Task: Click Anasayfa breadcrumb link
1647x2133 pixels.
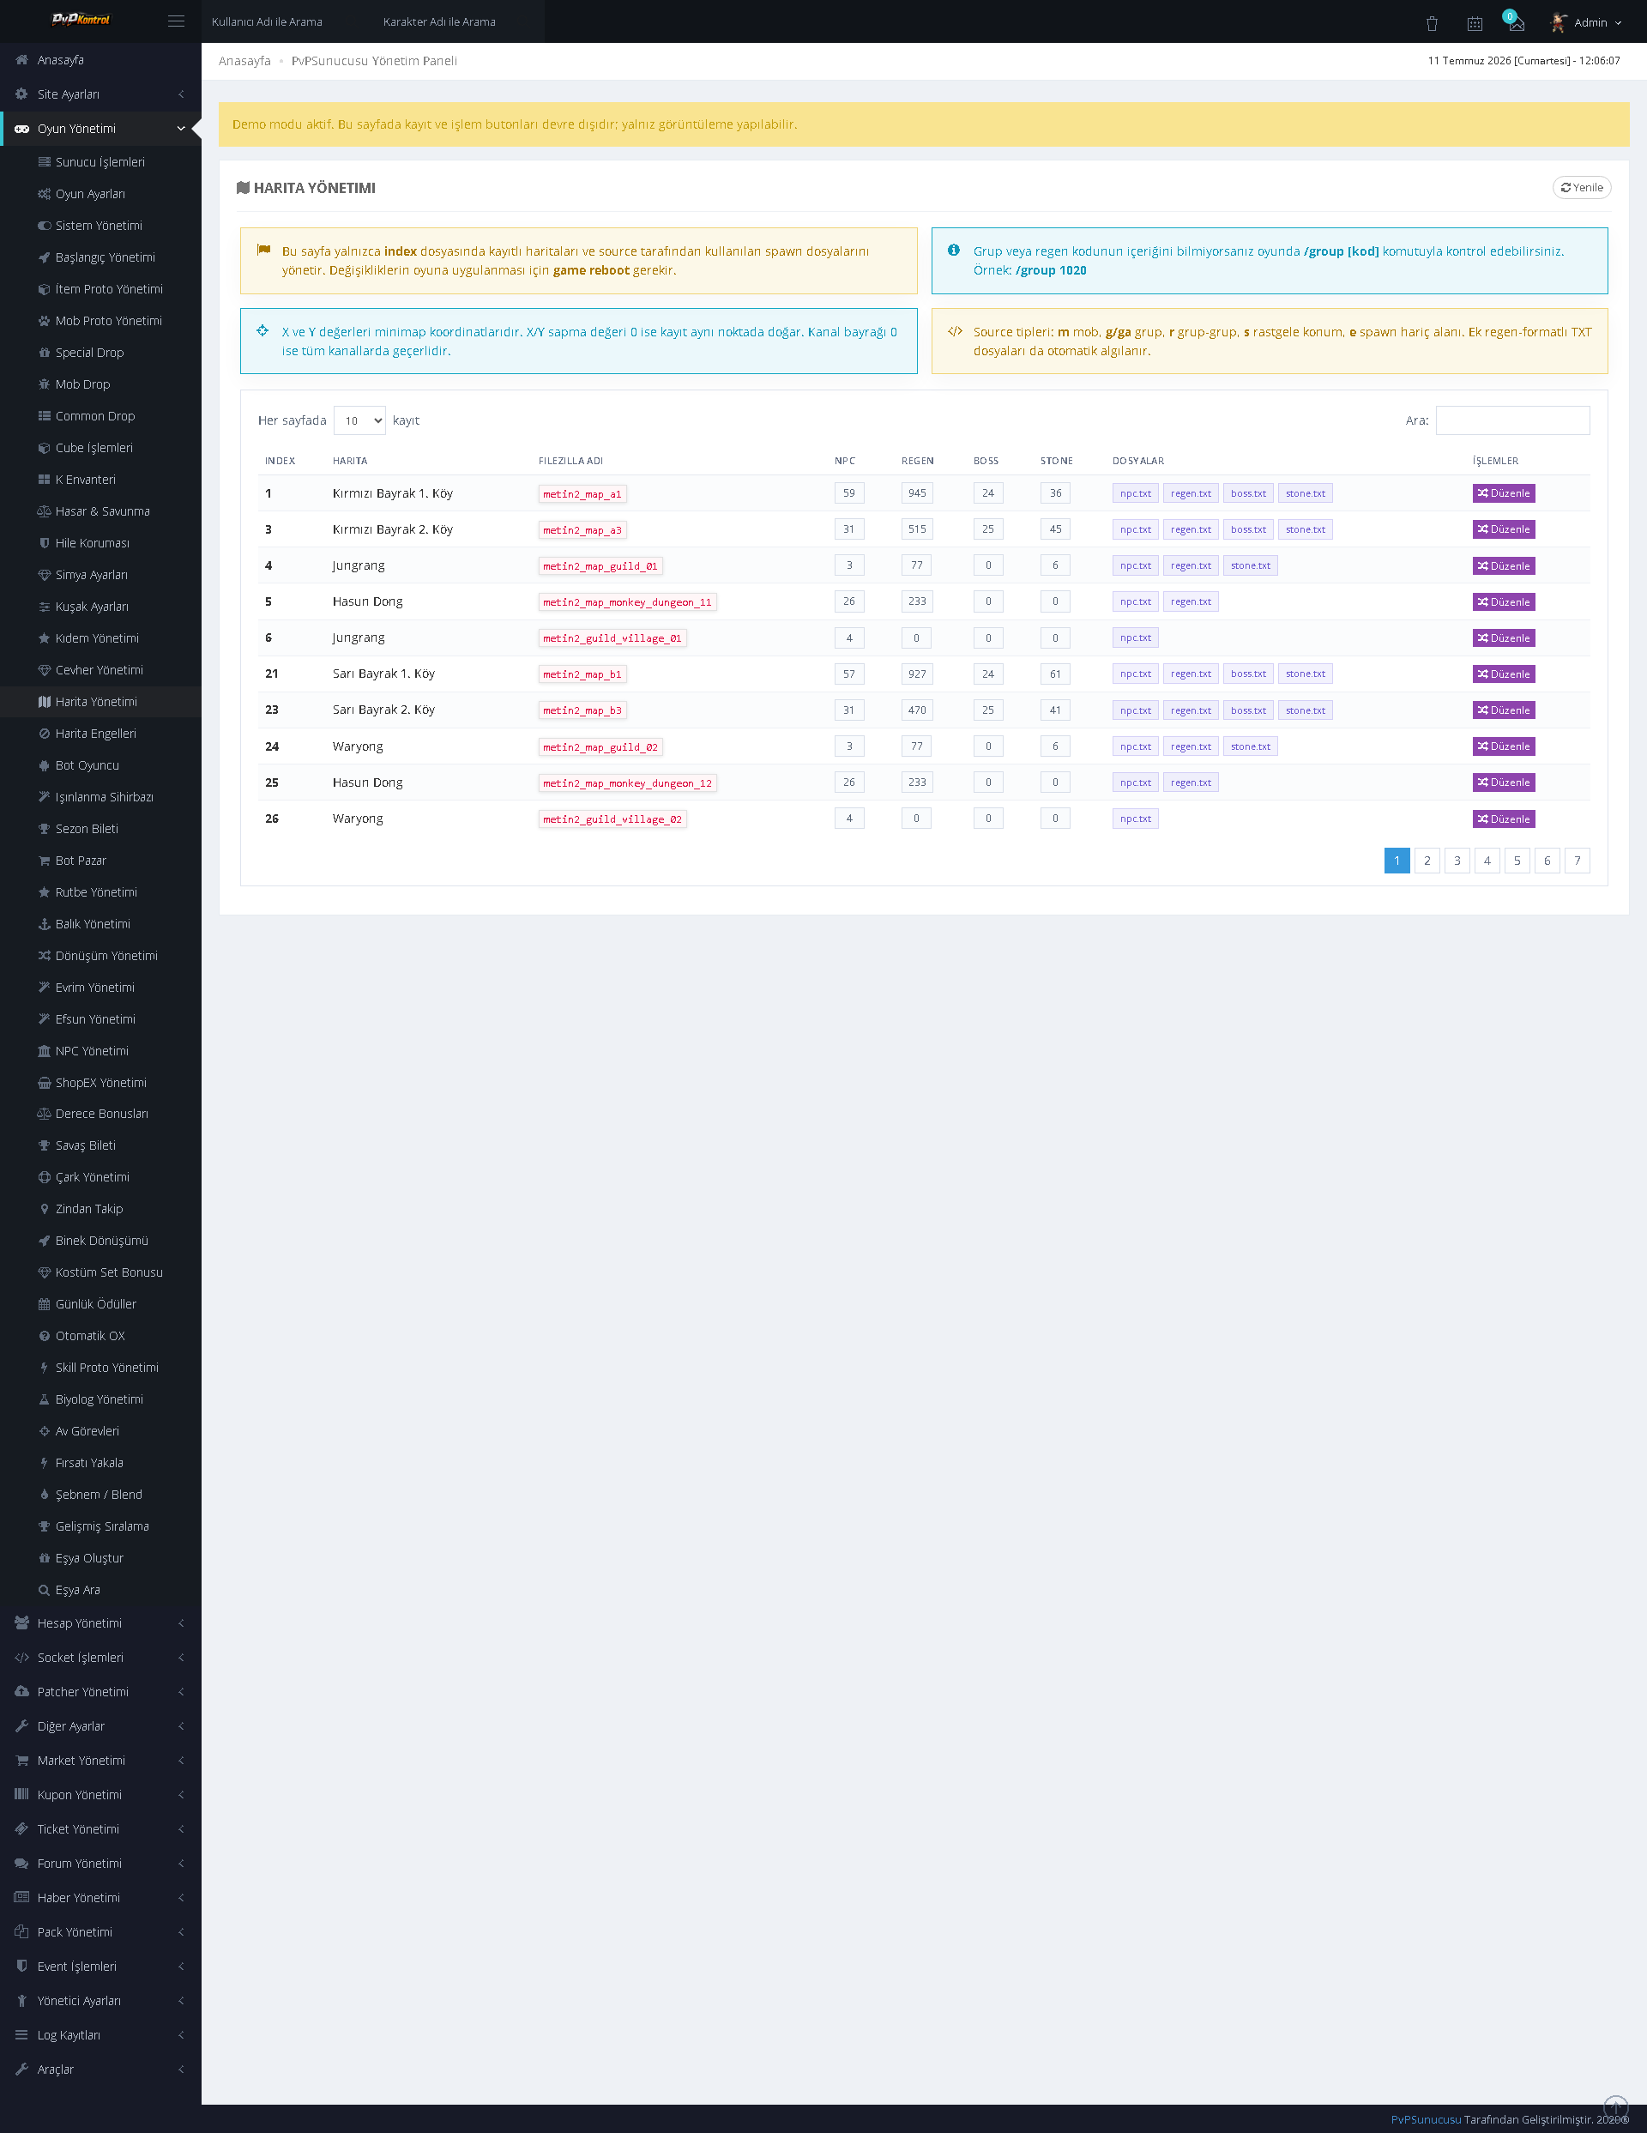Action: (245, 61)
